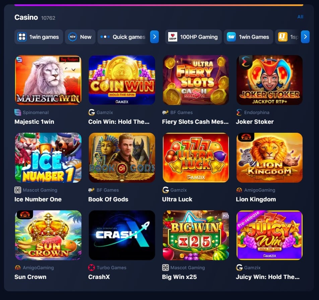
Task: Select the New games category tab
Action: [x=80, y=37]
